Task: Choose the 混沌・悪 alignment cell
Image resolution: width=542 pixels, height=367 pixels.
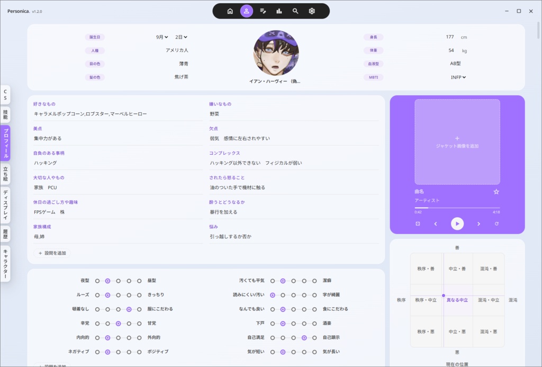Action: tap(489, 332)
